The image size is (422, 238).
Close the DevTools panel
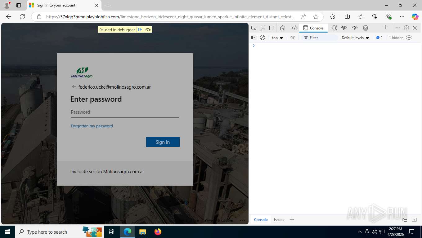(x=415, y=28)
